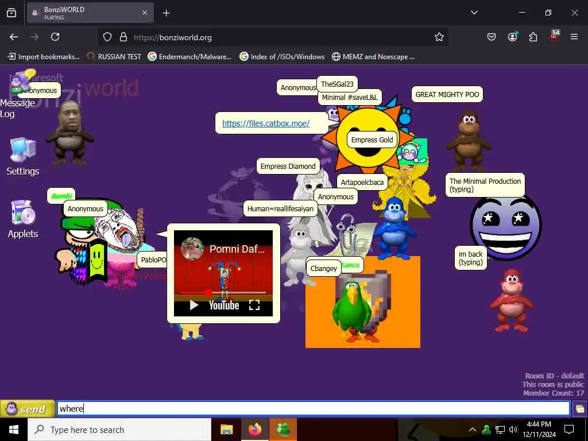Click the taskbar search box
The image size is (588, 441).
119,430
